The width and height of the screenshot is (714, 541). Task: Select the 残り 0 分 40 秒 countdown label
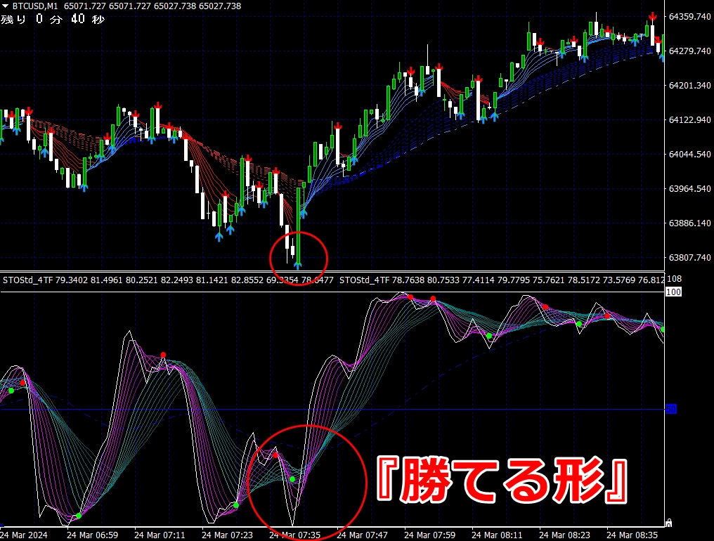coord(53,19)
